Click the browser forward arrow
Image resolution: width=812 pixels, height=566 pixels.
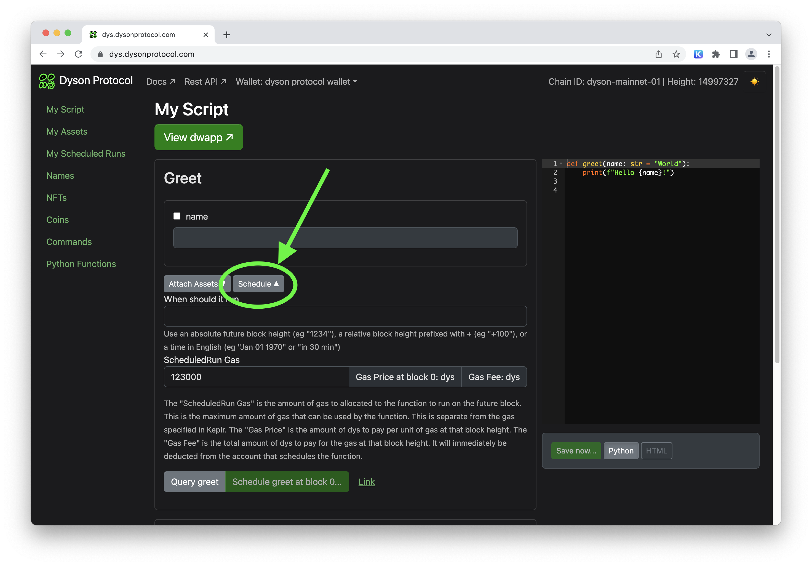click(61, 54)
